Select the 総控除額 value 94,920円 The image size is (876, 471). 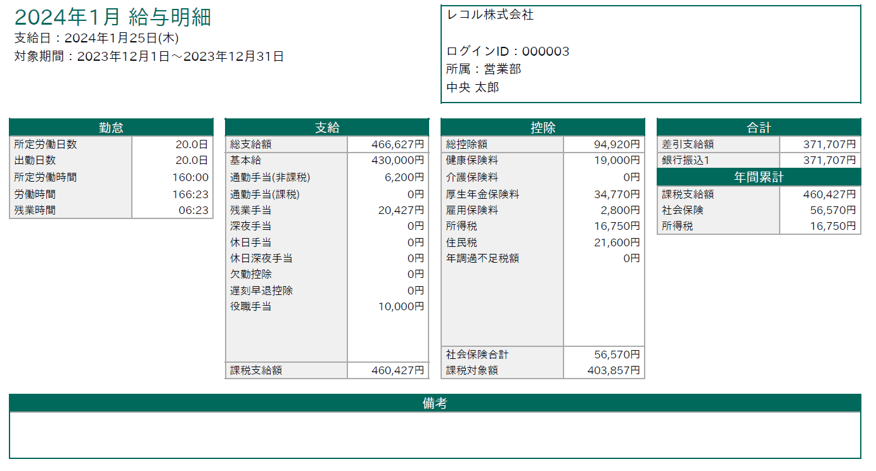click(x=617, y=144)
